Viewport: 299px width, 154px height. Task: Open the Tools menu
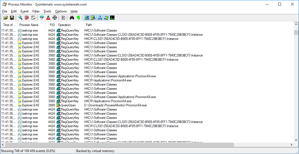pos(47,11)
